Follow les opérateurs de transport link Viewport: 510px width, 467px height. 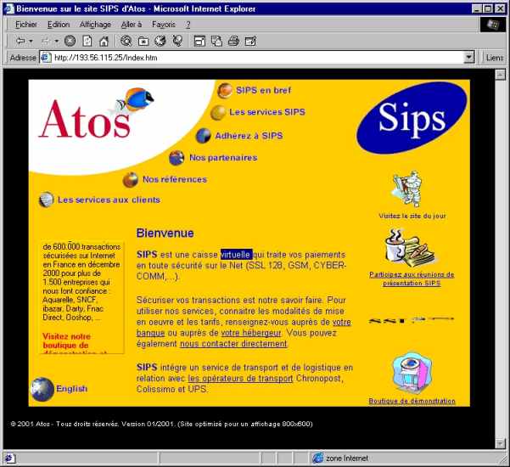coord(240,379)
